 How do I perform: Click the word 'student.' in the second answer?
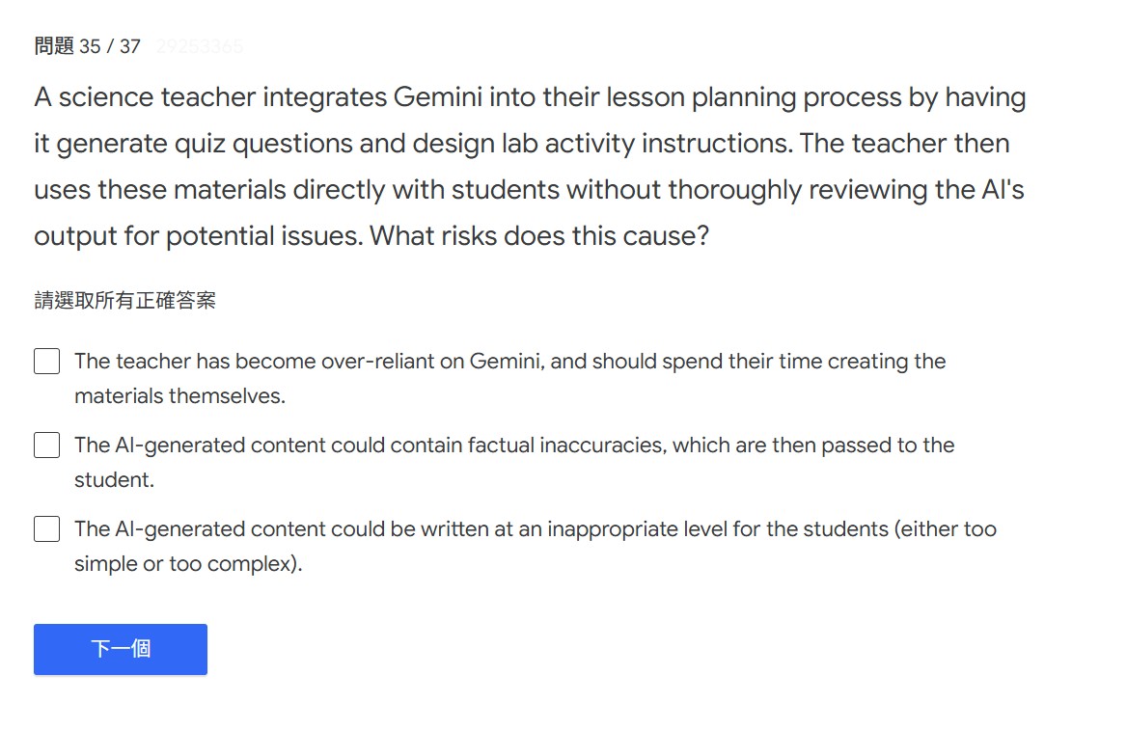pos(114,480)
